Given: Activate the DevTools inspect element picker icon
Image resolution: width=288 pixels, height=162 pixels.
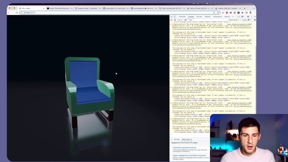Looking at the screenshot, I should point(171,17).
